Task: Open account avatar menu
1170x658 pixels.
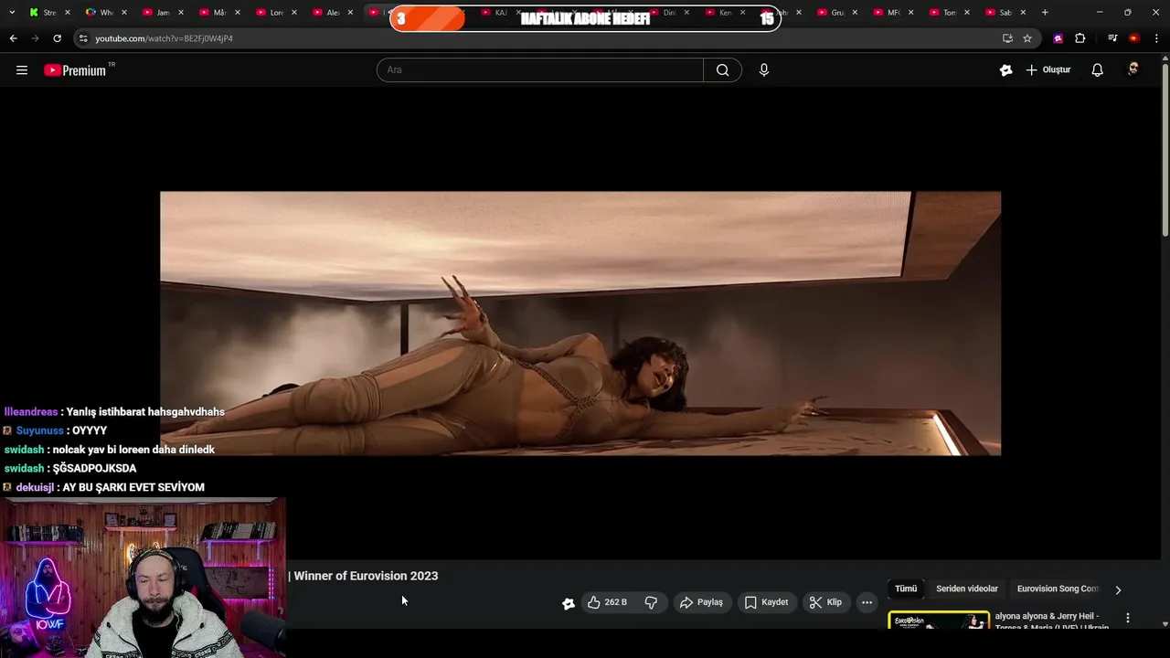Action: pos(1133,70)
